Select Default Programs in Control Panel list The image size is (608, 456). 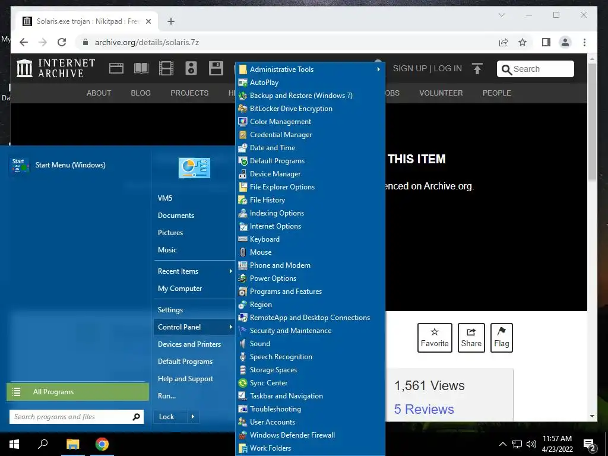coord(311,161)
